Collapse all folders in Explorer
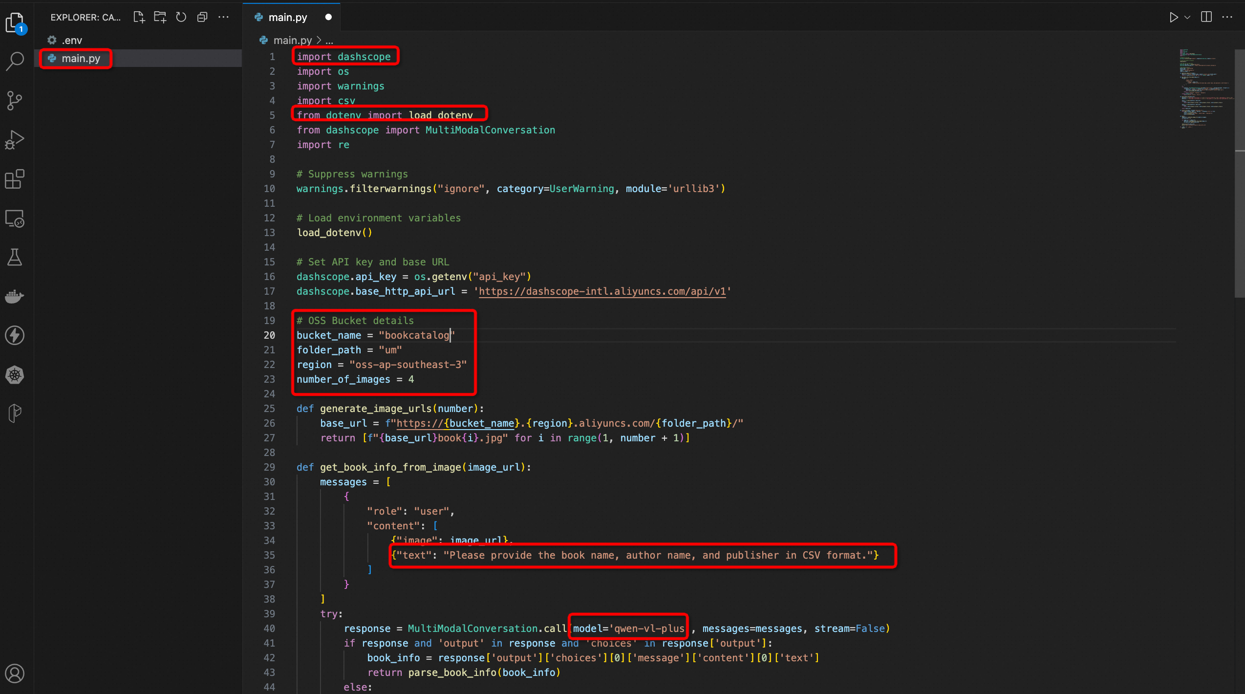Viewport: 1245px width, 694px height. [202, 17]
